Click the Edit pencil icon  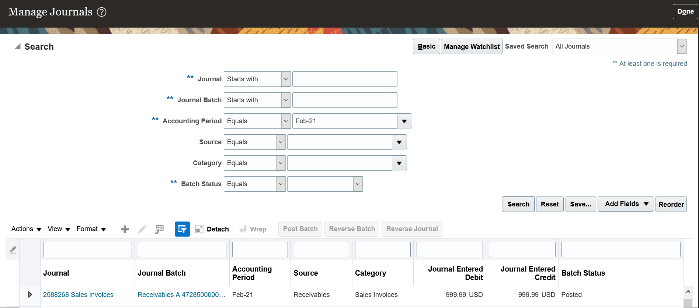(142, 229)
